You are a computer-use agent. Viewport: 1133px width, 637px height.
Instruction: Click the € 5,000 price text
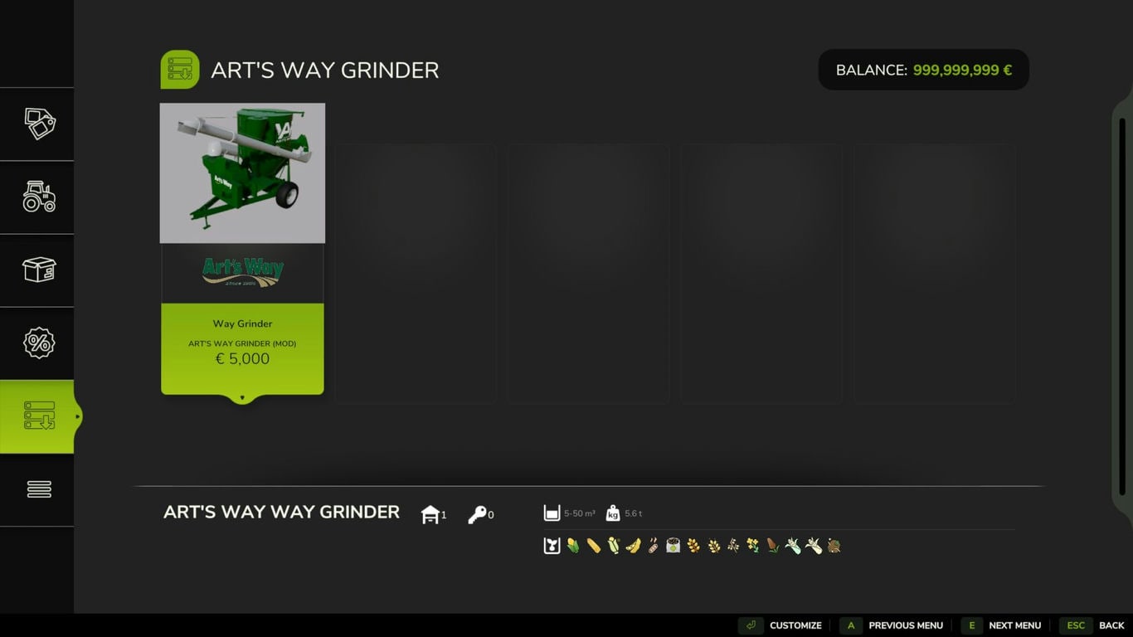242,359
